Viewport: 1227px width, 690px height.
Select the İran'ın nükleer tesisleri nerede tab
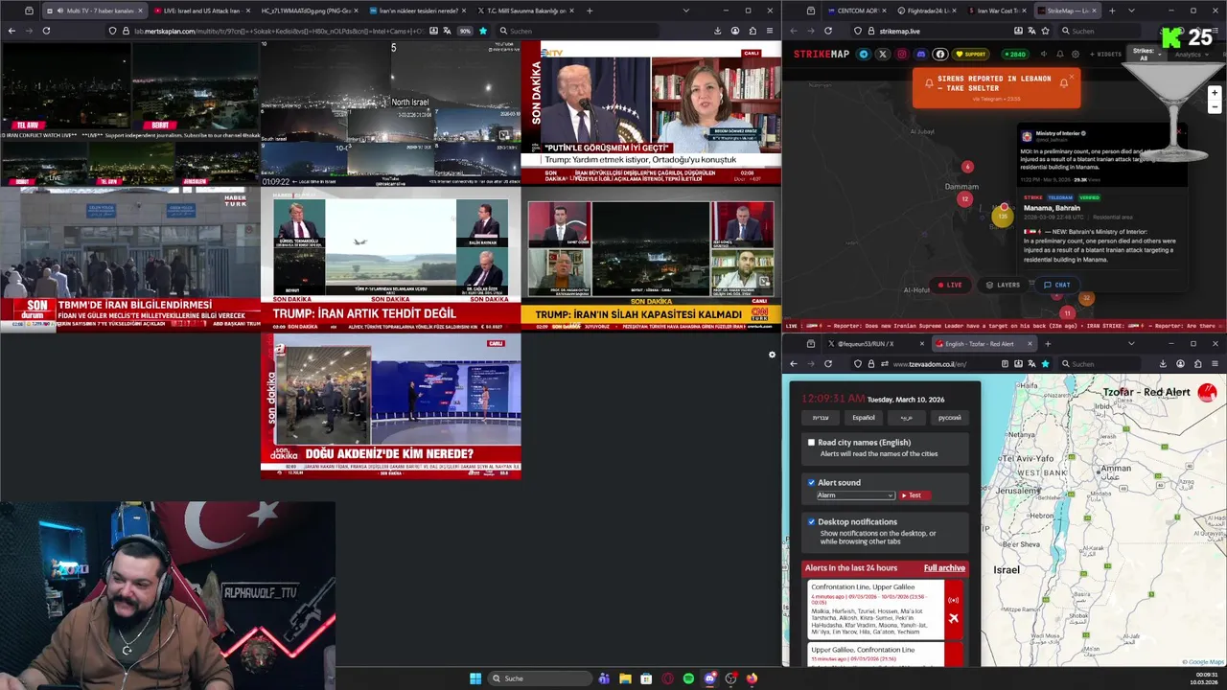point(418,11)
